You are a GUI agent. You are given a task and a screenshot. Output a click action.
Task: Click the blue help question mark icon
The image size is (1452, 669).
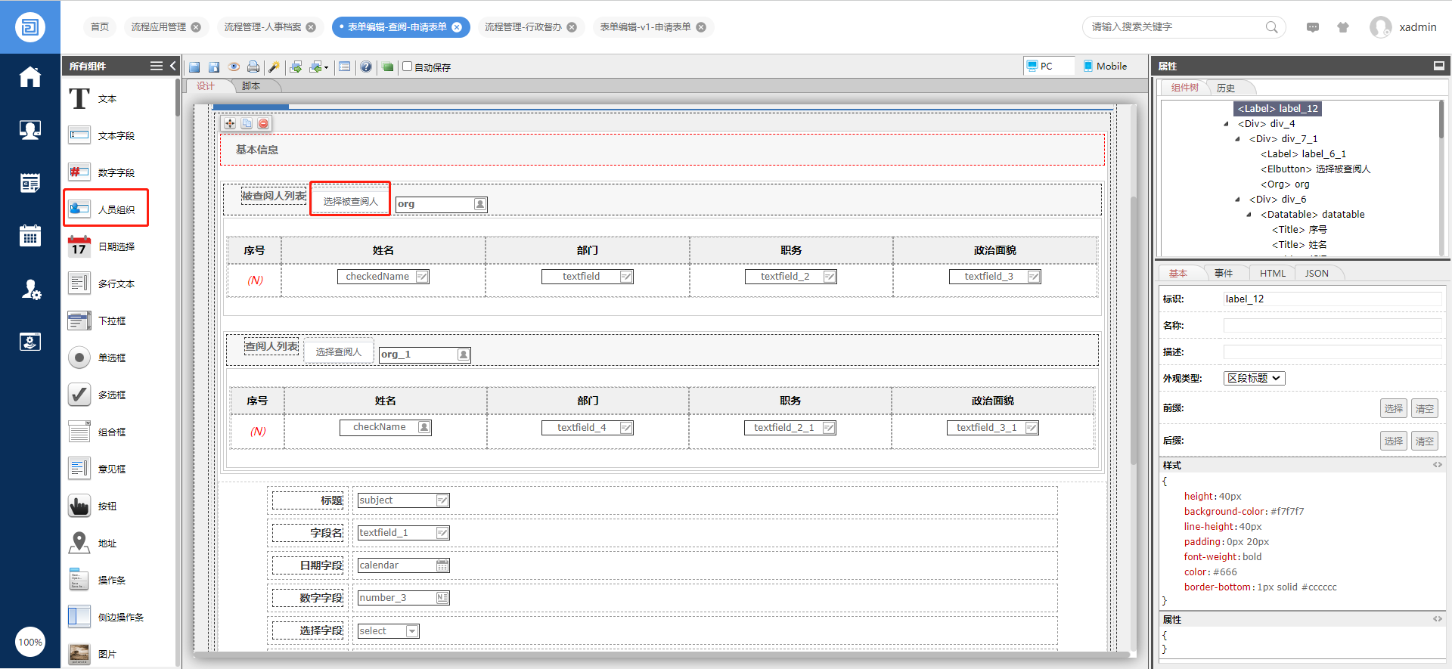(x=366, y=67)
